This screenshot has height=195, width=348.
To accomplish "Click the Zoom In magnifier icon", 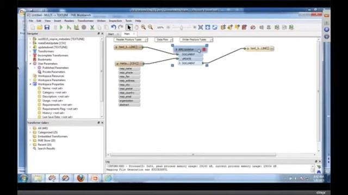I will point(144,27).
